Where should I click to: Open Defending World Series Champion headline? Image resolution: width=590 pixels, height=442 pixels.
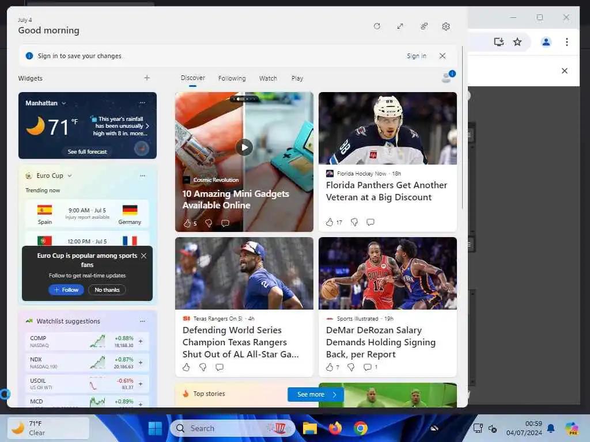241,342
